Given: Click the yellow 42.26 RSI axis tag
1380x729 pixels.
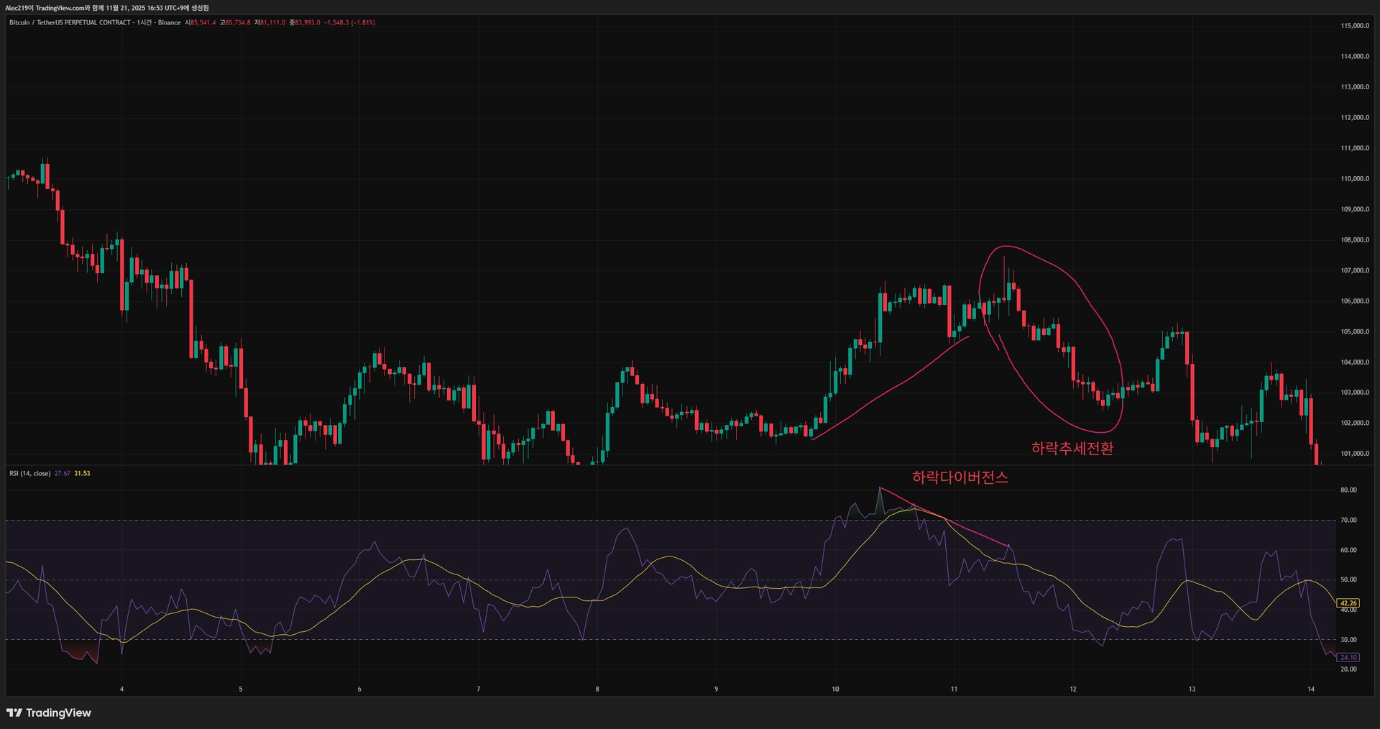Looking at the screenshot, I should pyautogui.click(x=1348, y=603).
